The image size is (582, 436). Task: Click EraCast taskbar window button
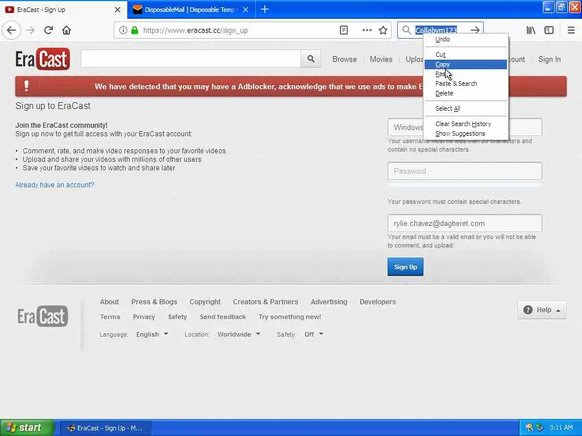click(105, 428)
